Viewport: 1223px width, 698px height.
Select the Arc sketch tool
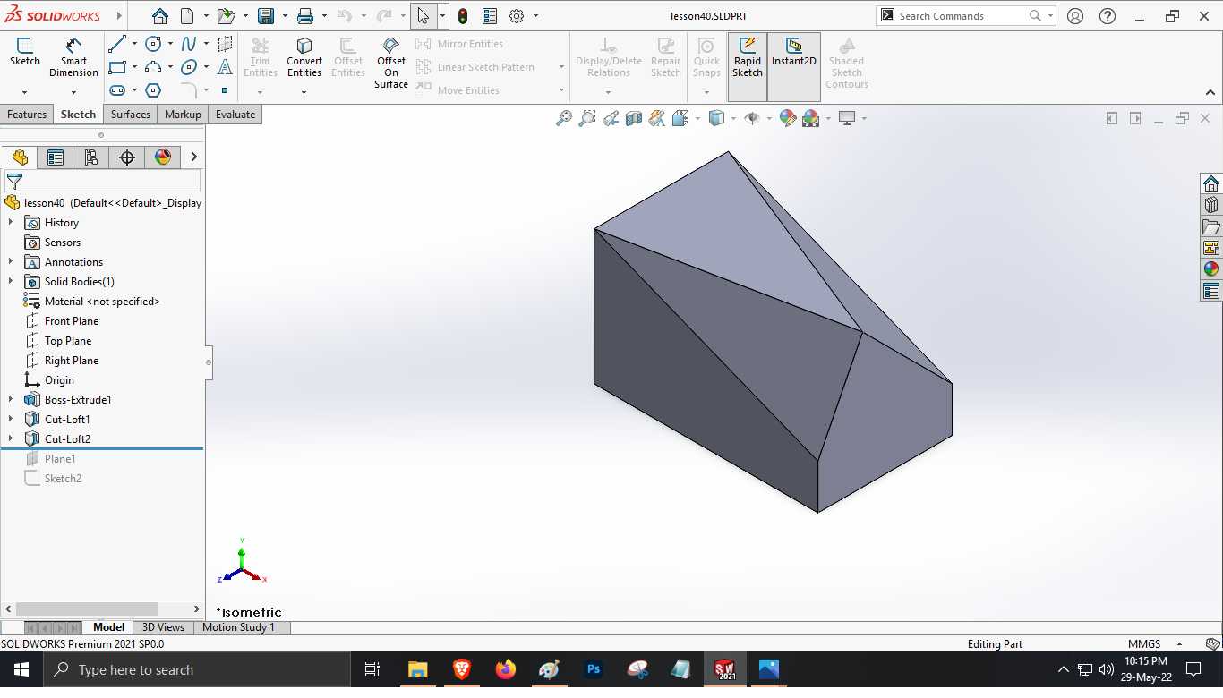[153, 67]
